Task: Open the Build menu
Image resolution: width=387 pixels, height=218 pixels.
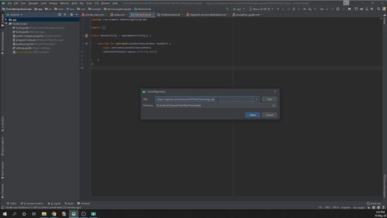Action: (74, 3)
